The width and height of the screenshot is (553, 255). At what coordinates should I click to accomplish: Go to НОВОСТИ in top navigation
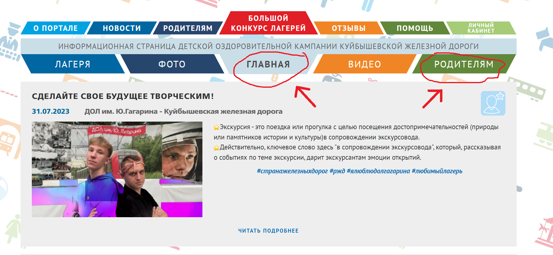pos(122,28)
